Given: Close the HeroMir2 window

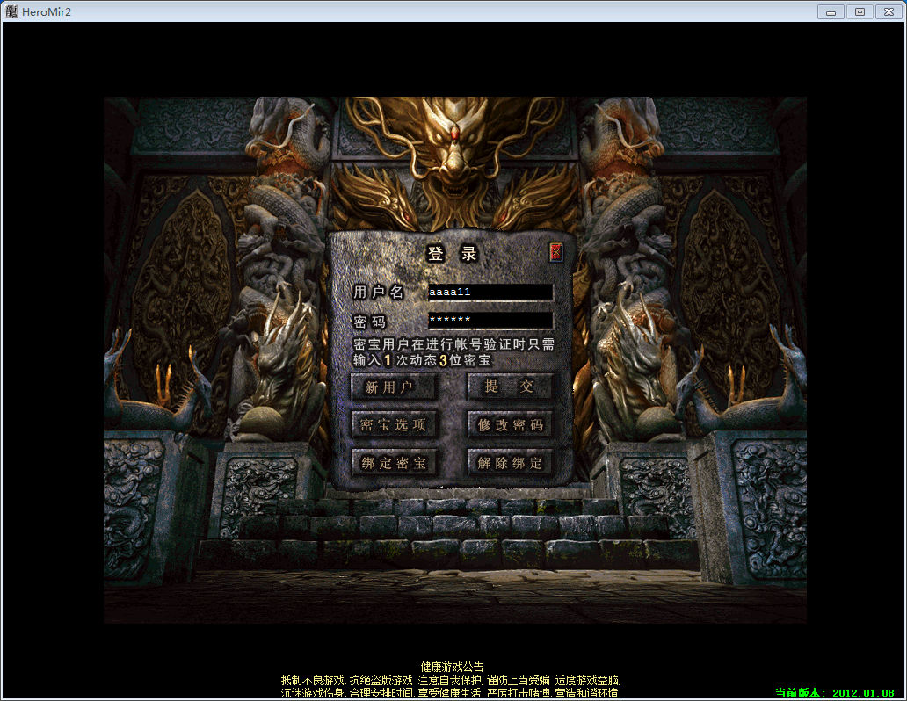Looking at the screenshot, I should [889, 11].
